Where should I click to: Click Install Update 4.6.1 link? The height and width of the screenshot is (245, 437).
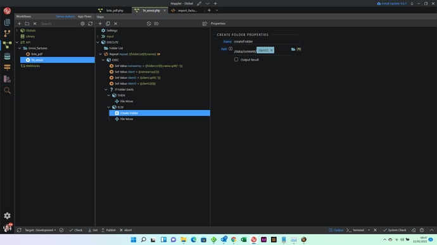click(x=391, y=3)
